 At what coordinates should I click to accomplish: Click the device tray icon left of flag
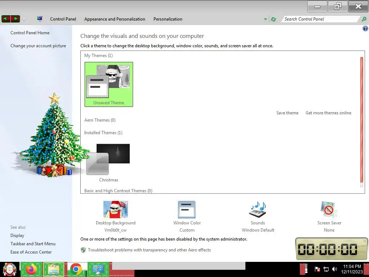305,269
